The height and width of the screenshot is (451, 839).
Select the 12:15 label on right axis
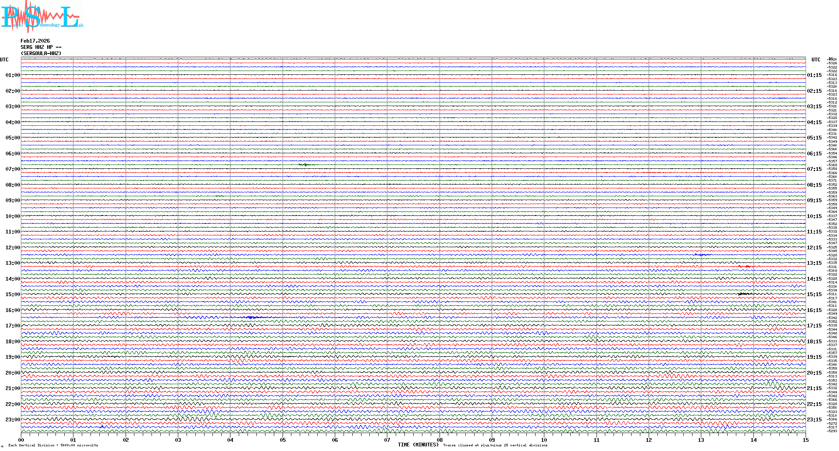click(x=814, y=248)
